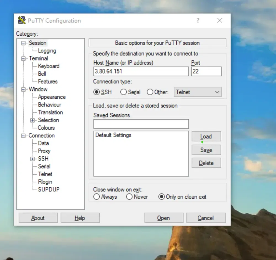Click the Load session button
276x260 pixels.
pos(206,136)
